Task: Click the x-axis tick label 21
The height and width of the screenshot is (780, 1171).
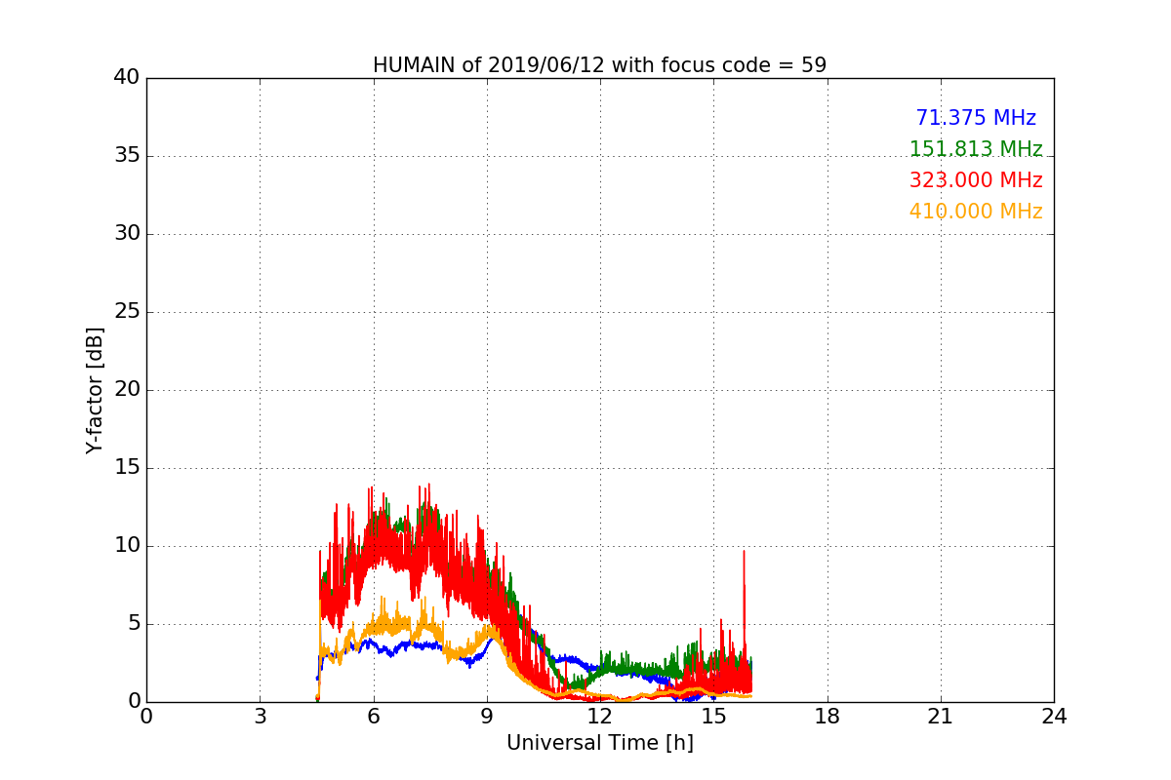Action: (x=941, y=717)
